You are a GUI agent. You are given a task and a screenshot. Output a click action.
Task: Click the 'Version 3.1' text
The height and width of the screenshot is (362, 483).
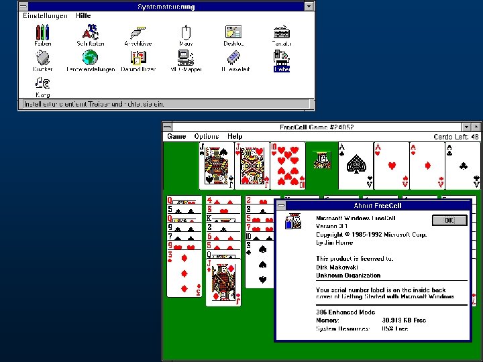point(331,226)
